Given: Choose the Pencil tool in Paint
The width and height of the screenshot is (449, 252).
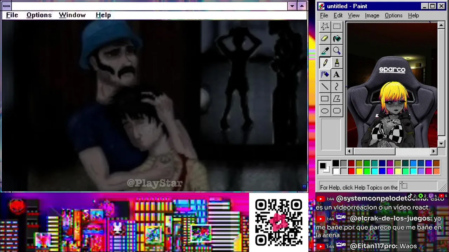Looking at the screenshot, I should coord(325,63).
